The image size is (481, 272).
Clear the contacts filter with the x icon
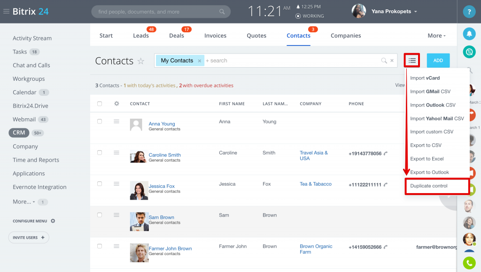pyautogui.click(x=392, y=61)
